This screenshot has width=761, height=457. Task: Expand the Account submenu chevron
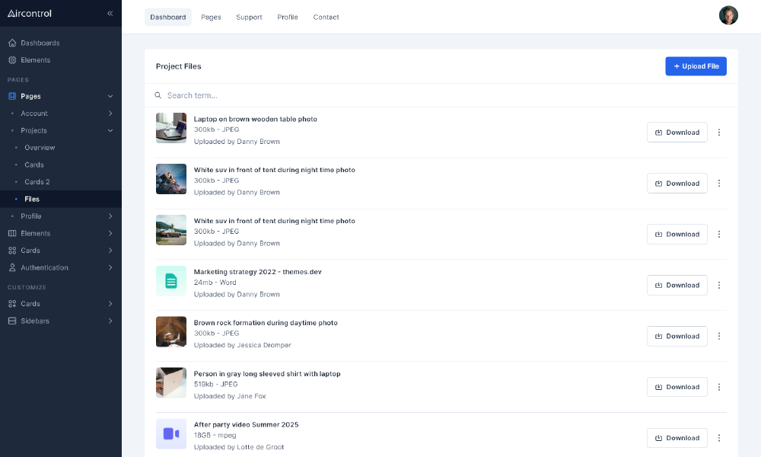110,113
